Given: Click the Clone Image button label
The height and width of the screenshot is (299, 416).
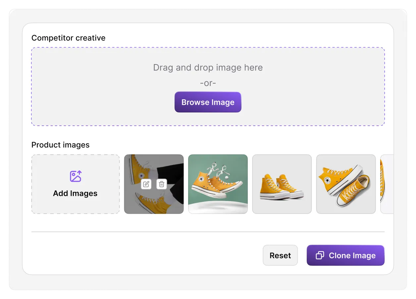Looking at the screenshot, I should pos(352,255).
